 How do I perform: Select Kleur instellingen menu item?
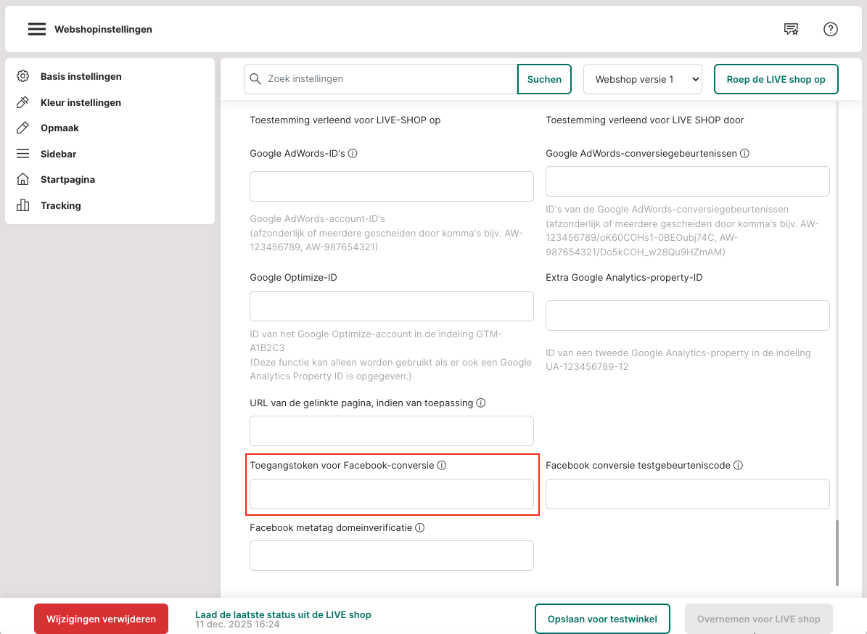tap(81, 102)
